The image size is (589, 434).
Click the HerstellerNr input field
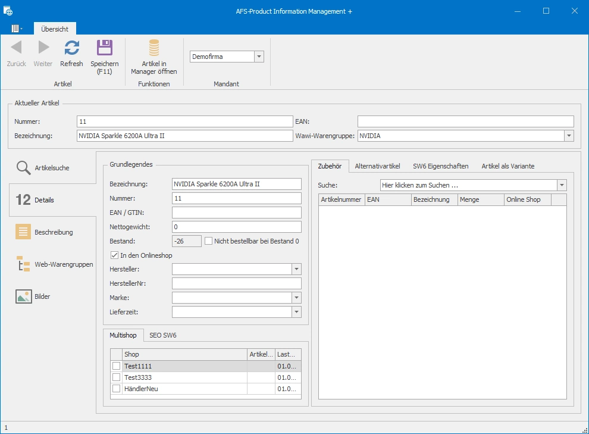point(237,283)
